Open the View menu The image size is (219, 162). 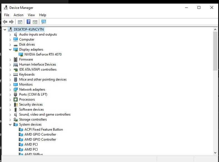click(x=31, y=15)
